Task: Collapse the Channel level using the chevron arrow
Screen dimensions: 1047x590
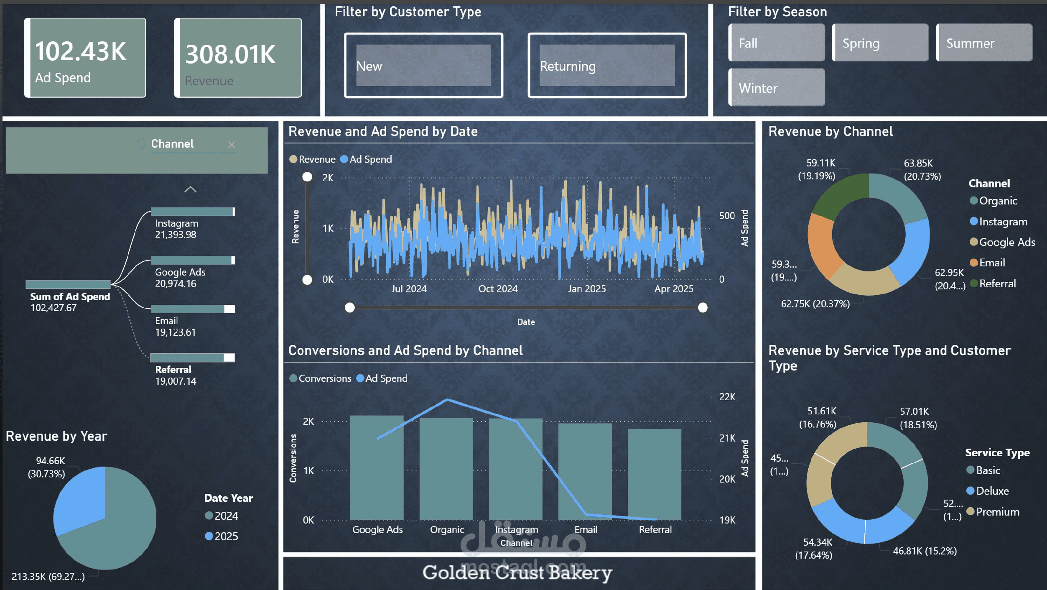Action: tap(191, 189)
